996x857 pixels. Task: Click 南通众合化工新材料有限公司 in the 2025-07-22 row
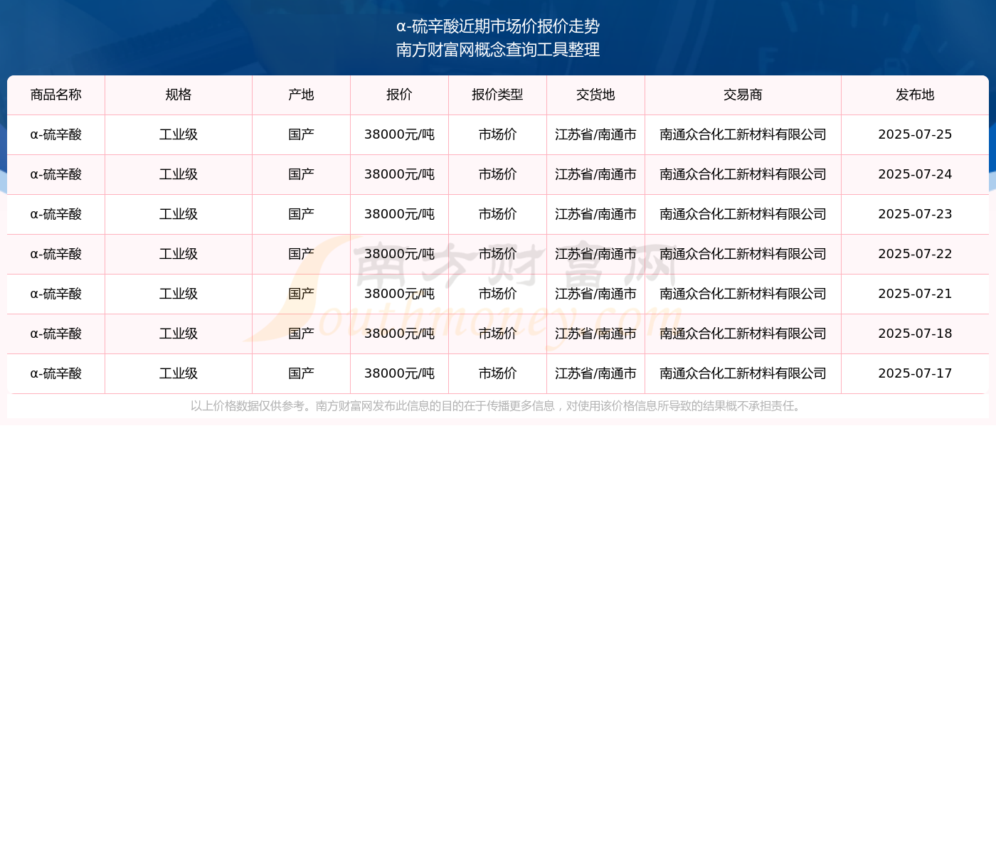coord(743,254)
